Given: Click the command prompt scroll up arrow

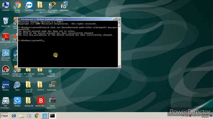Looking at the screenshot, I should (x=119, y=22).
